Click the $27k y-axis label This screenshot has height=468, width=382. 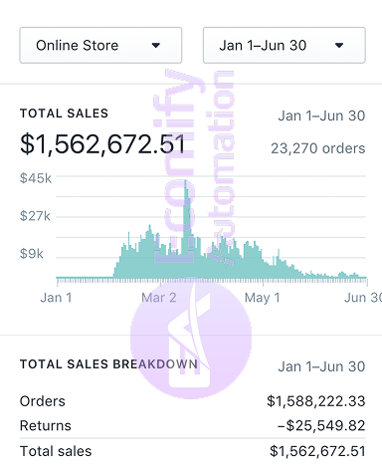[x=35, y=216]
